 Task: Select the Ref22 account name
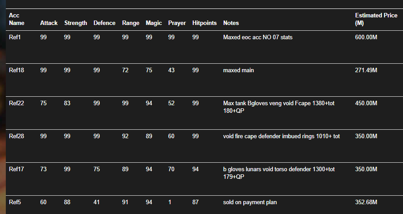point(17,103)
